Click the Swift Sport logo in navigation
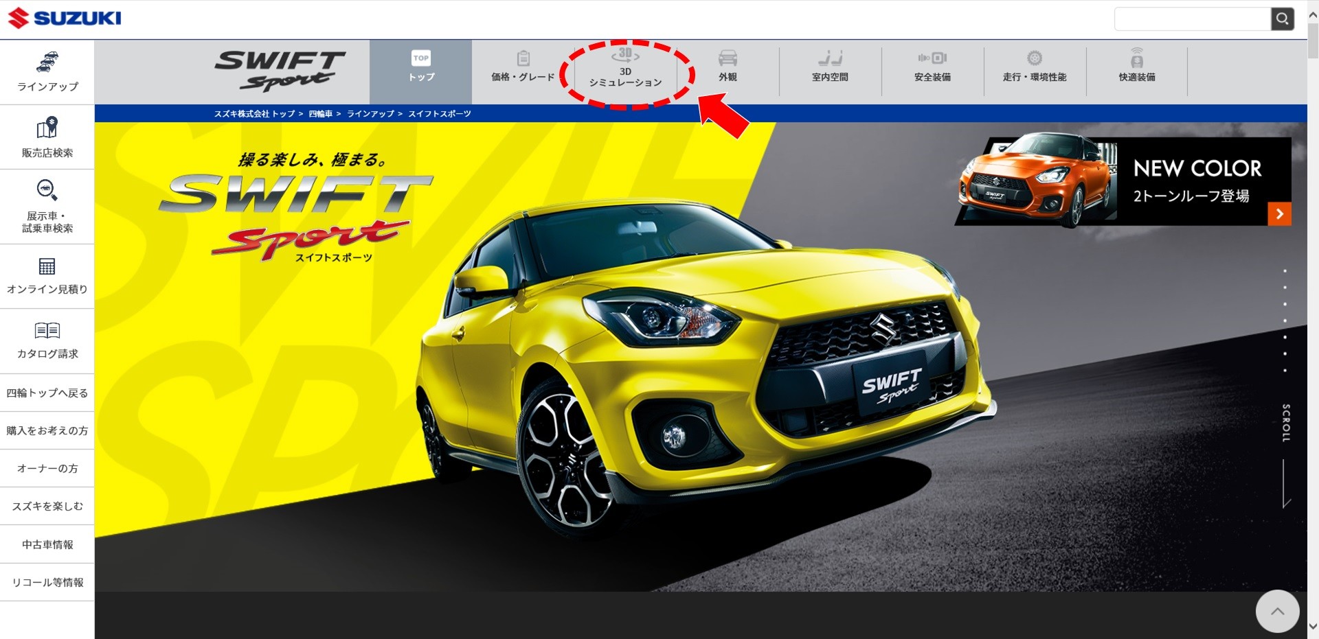The width and height of the screenshot is (1319, 639). pyautogui.click(x=280, y=71)
